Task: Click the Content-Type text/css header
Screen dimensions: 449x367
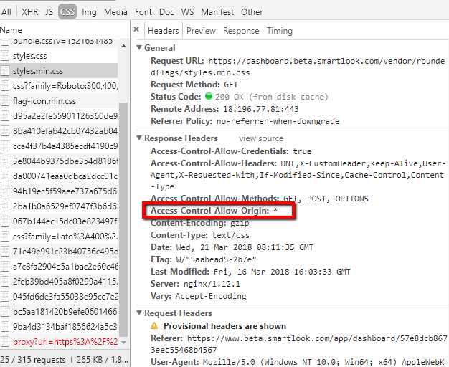Action: coord(200,235)
